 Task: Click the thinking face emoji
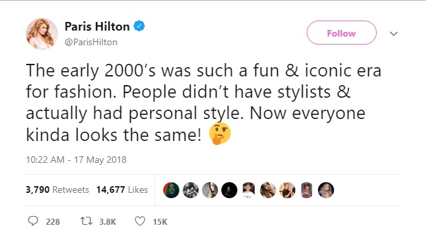tap(220, 134)
